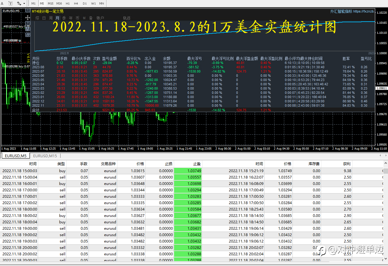Select the '综' summary stats tab
This screenshot has height=266, width=388.
(37, 18)
